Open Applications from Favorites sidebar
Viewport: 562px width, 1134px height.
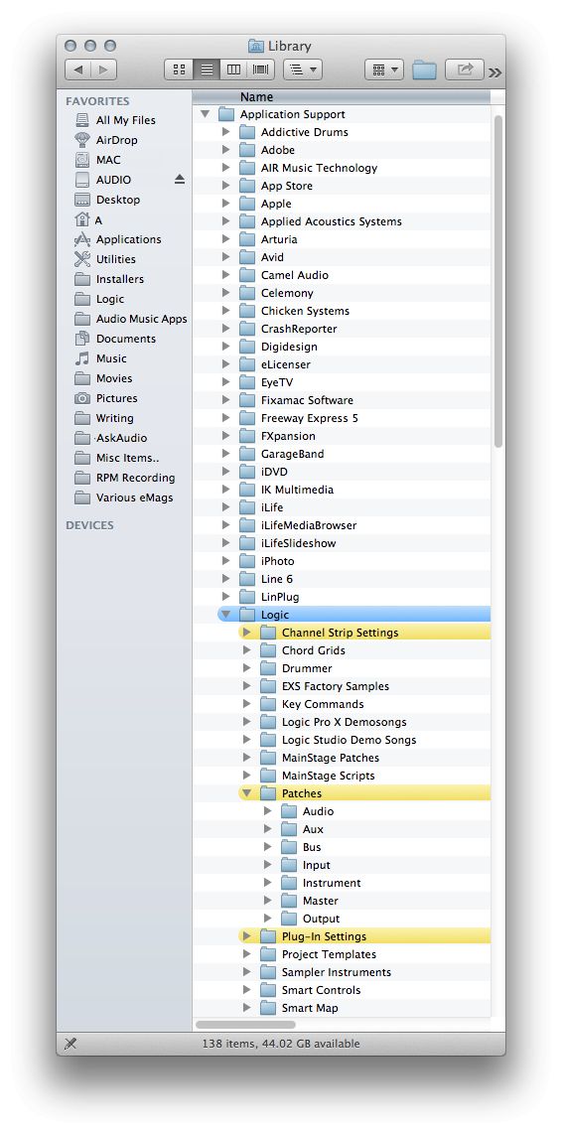128,239
